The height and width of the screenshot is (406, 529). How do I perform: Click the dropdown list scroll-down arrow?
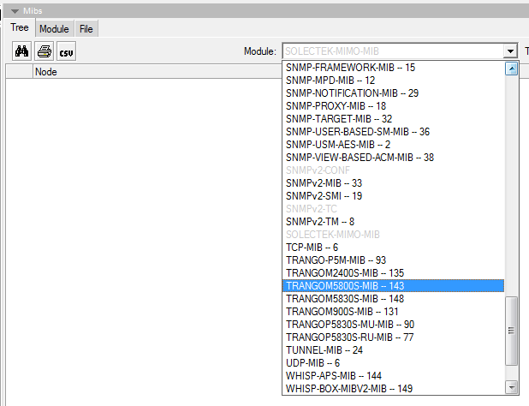(x=512, y=387)
